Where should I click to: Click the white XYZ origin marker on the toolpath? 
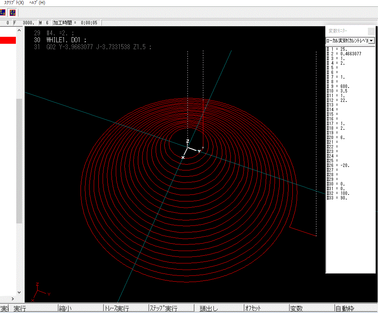click(191, 149)
